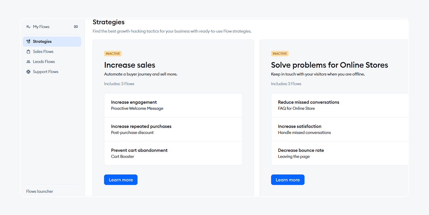
Task: Click INACTIVE badge on Increase sales card
Action: (113, 54)
